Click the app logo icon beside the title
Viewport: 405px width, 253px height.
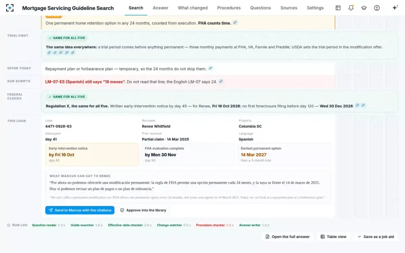10,8
